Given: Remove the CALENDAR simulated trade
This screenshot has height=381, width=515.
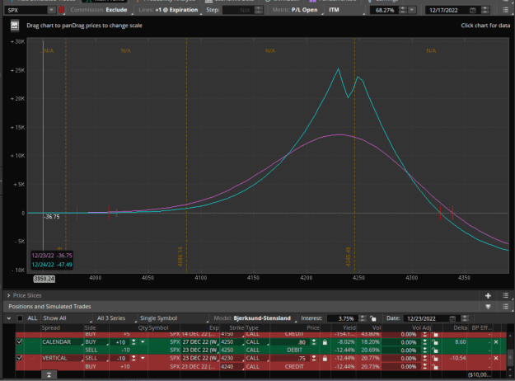Looking at the screenshot, I should [x=496, y=342].
